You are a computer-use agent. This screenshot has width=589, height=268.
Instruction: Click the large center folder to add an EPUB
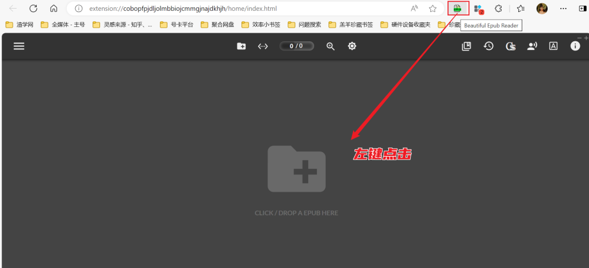pyautogui.click(x=296, y=169)
